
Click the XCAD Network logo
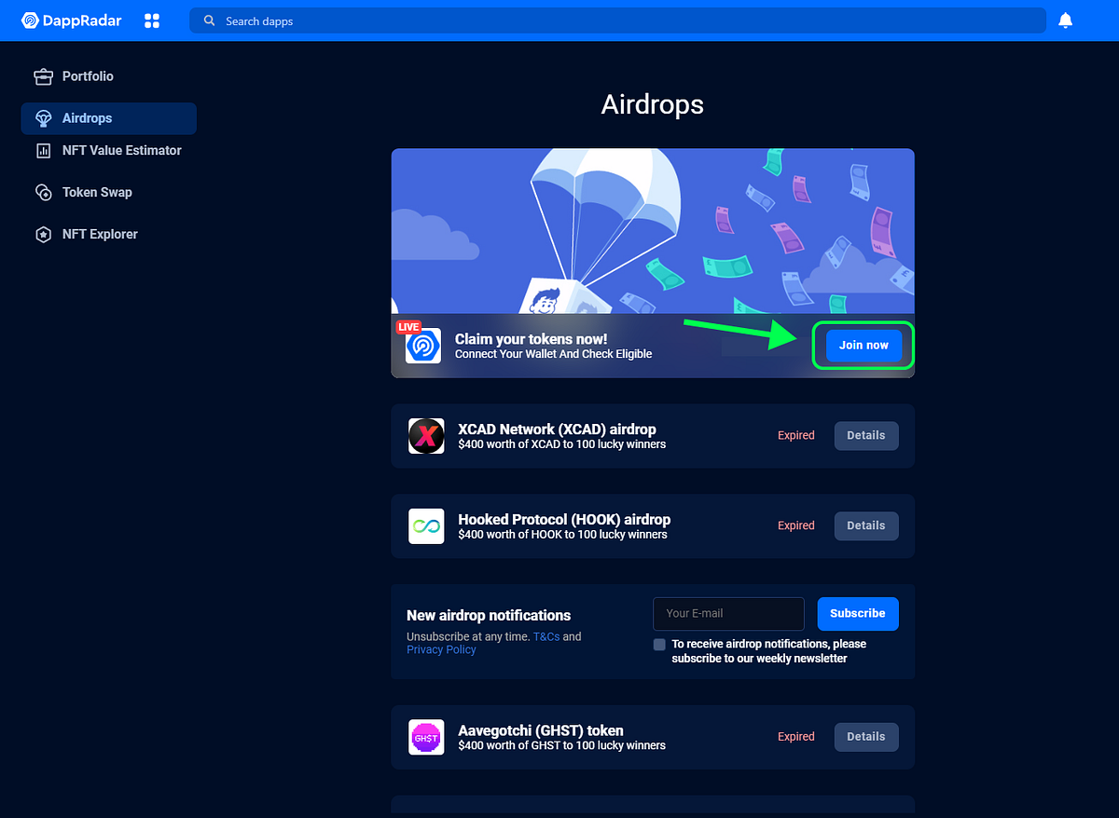click(x=426, y=436)
